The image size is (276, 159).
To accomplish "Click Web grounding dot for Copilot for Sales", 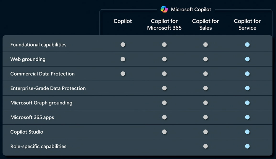I will tap(206, 59).
